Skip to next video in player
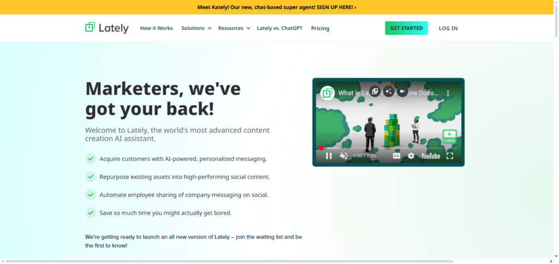This screenshot has height=264, width=559. pos(402,91)
